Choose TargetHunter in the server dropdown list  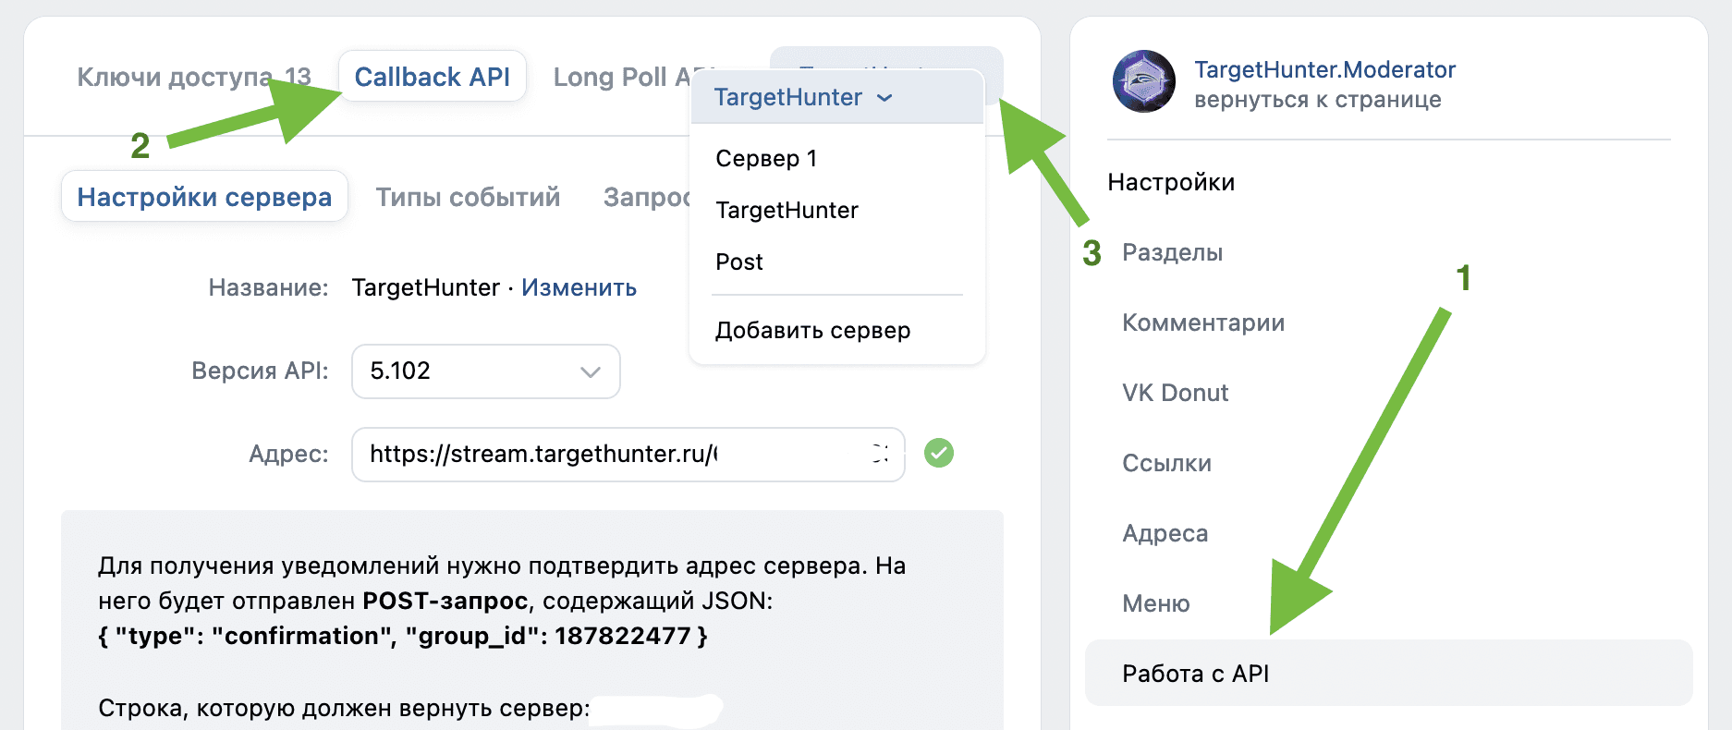[787, 211]
